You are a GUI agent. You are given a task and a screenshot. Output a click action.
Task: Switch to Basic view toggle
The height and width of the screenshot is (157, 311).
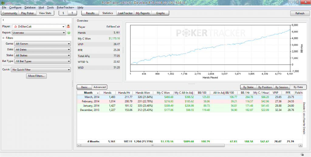(x=84, y=87)
